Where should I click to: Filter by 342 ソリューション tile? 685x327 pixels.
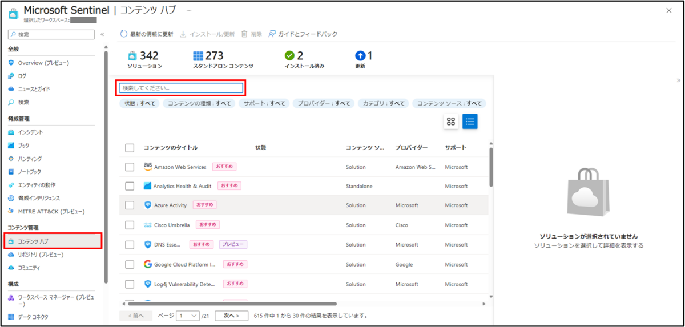tap(145, 59)
